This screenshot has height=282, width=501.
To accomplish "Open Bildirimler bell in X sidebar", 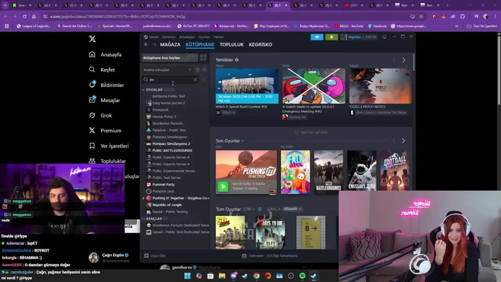I will (x=92, y=85).
